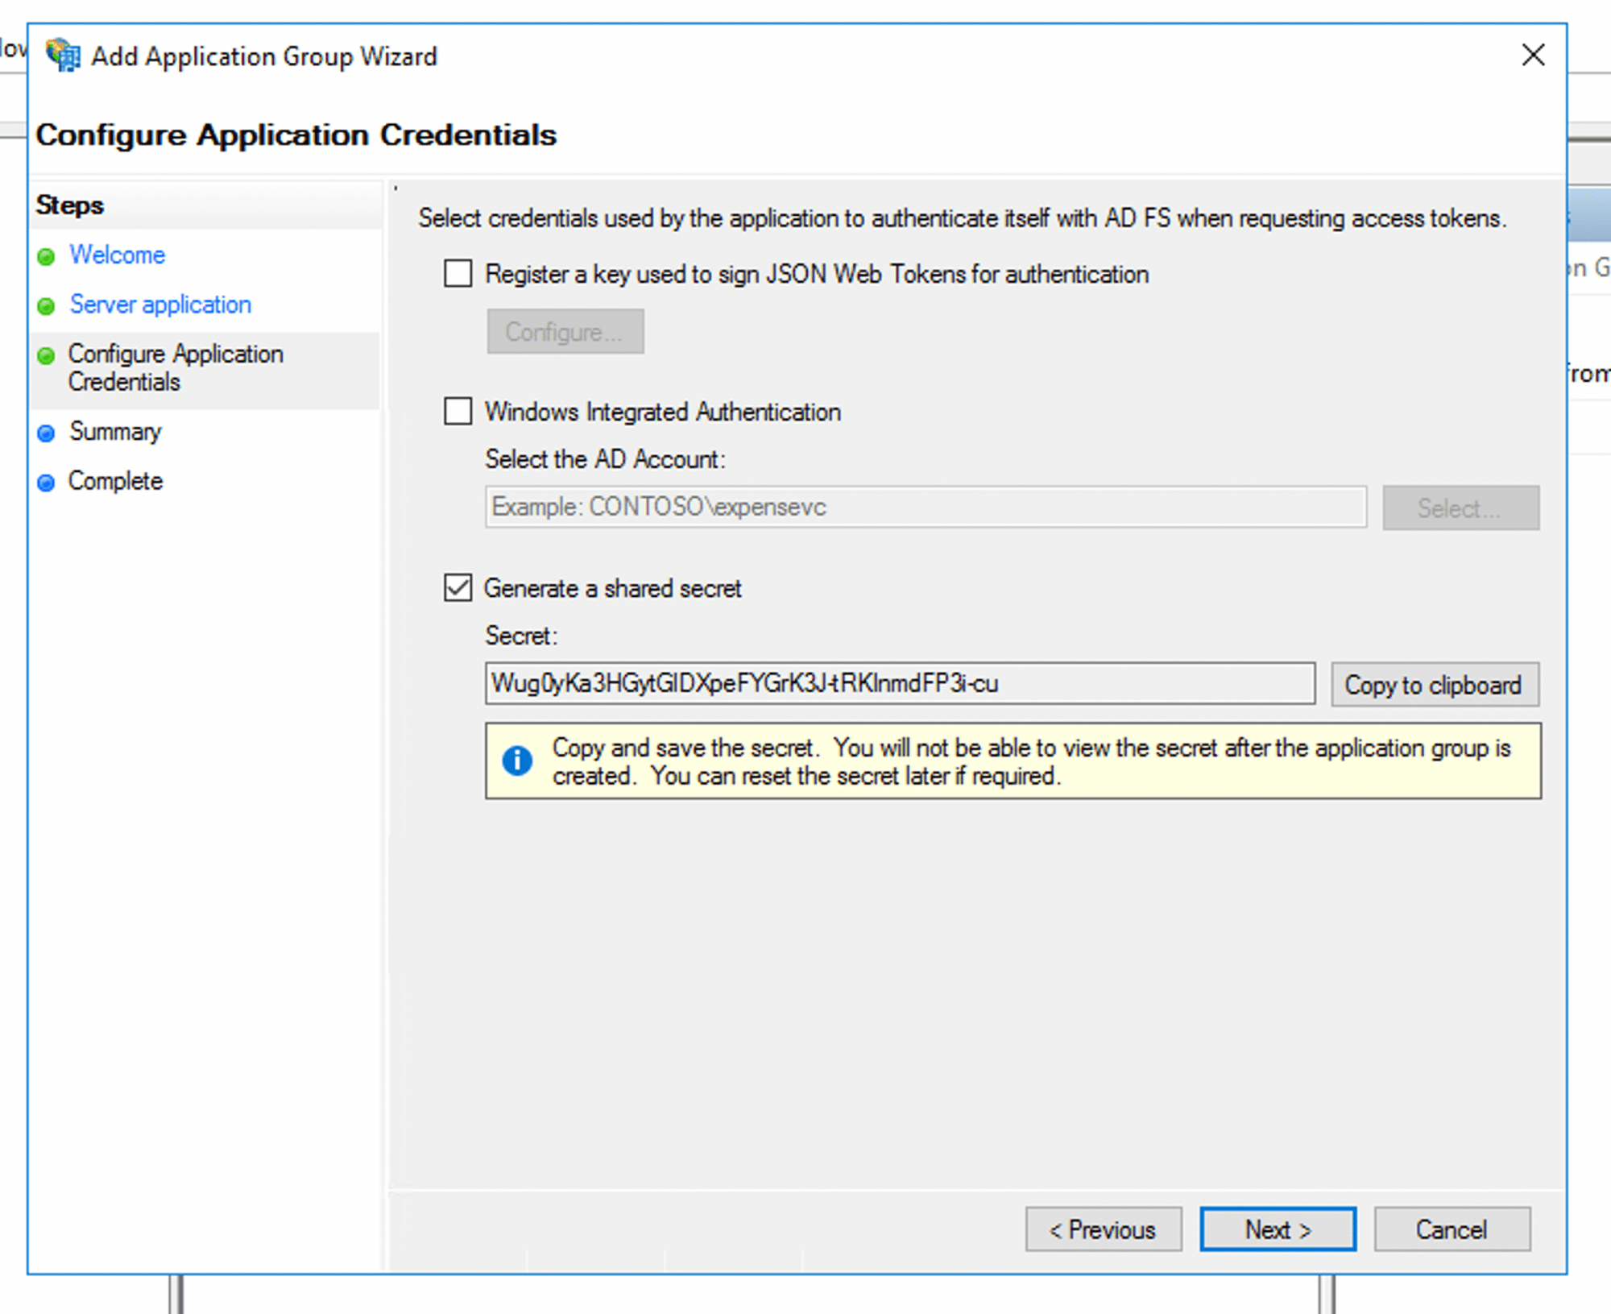Click the green bullet beside Server application
The width and height of the screenshot is (1611, 1314).
point(46,306)
